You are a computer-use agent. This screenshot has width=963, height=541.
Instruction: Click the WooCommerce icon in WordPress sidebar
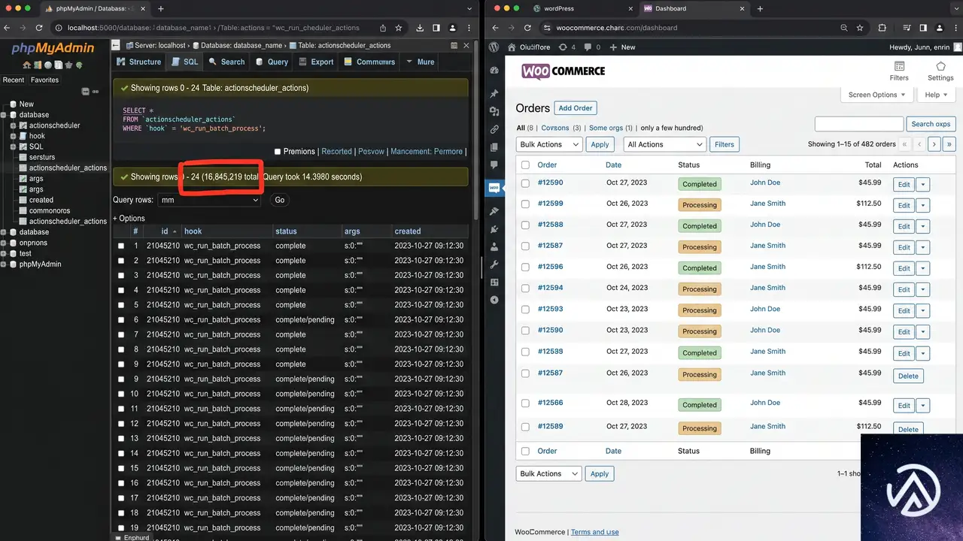494,188
